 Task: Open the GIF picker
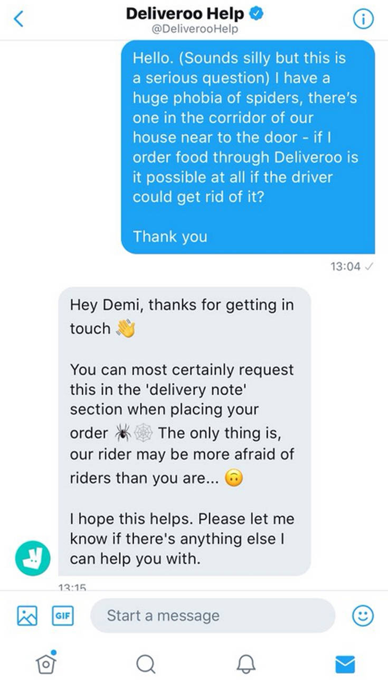tap(63, 616)
